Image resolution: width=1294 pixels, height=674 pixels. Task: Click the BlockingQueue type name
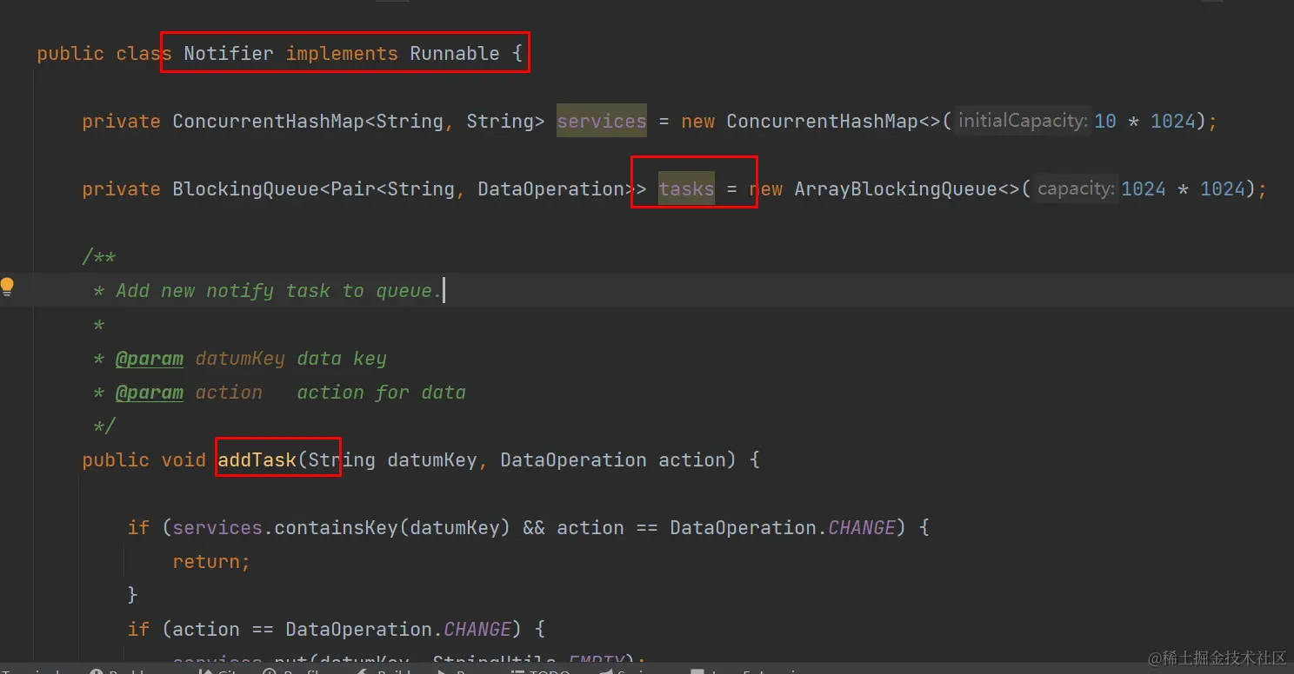point(245,189)
